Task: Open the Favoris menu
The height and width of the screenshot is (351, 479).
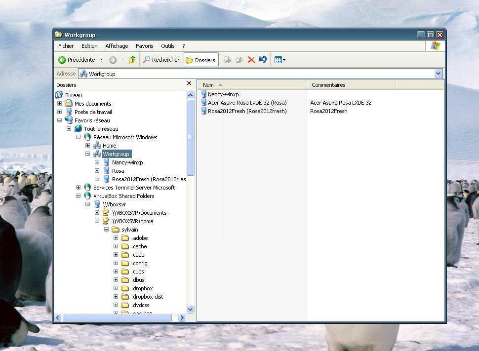Action: tap(144, 46)
